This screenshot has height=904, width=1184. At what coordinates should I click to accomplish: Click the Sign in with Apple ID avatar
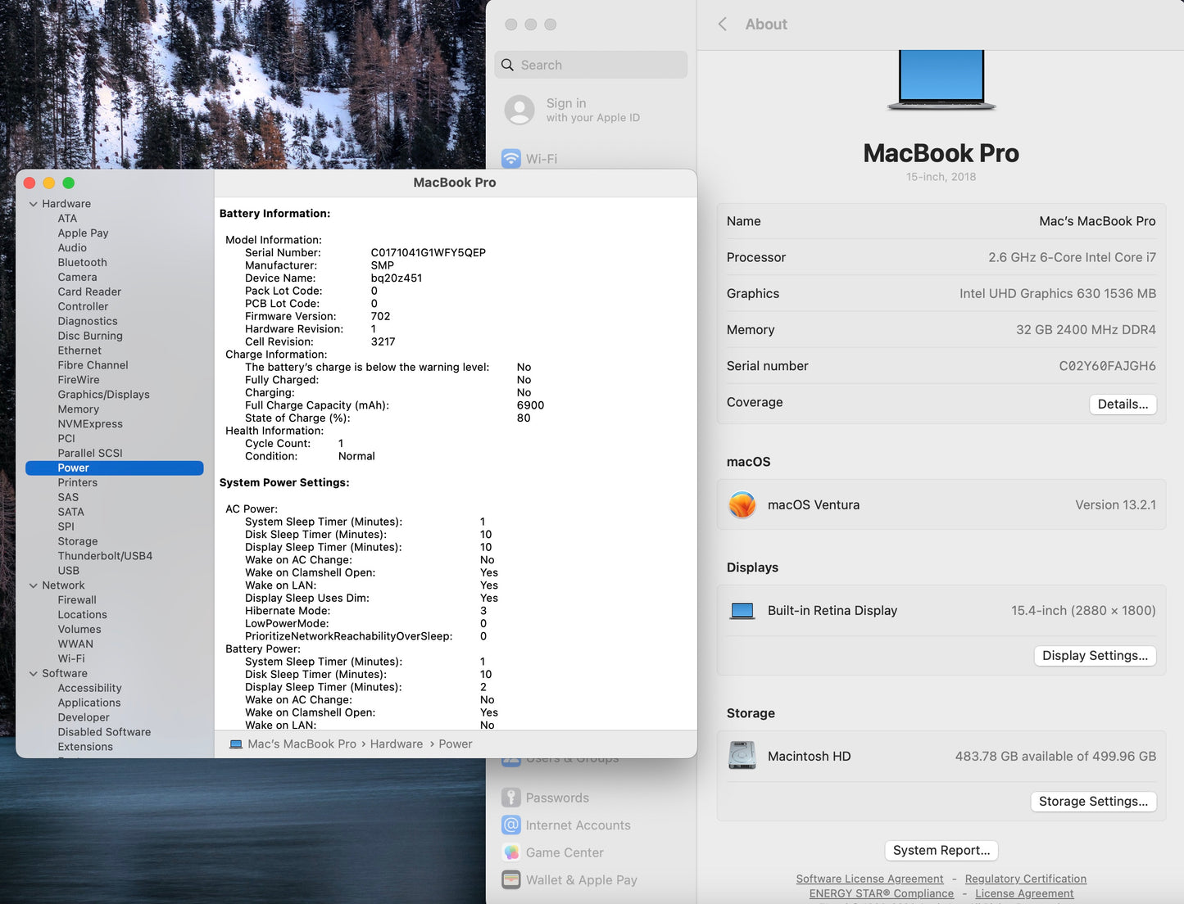(x=519, y=110)
